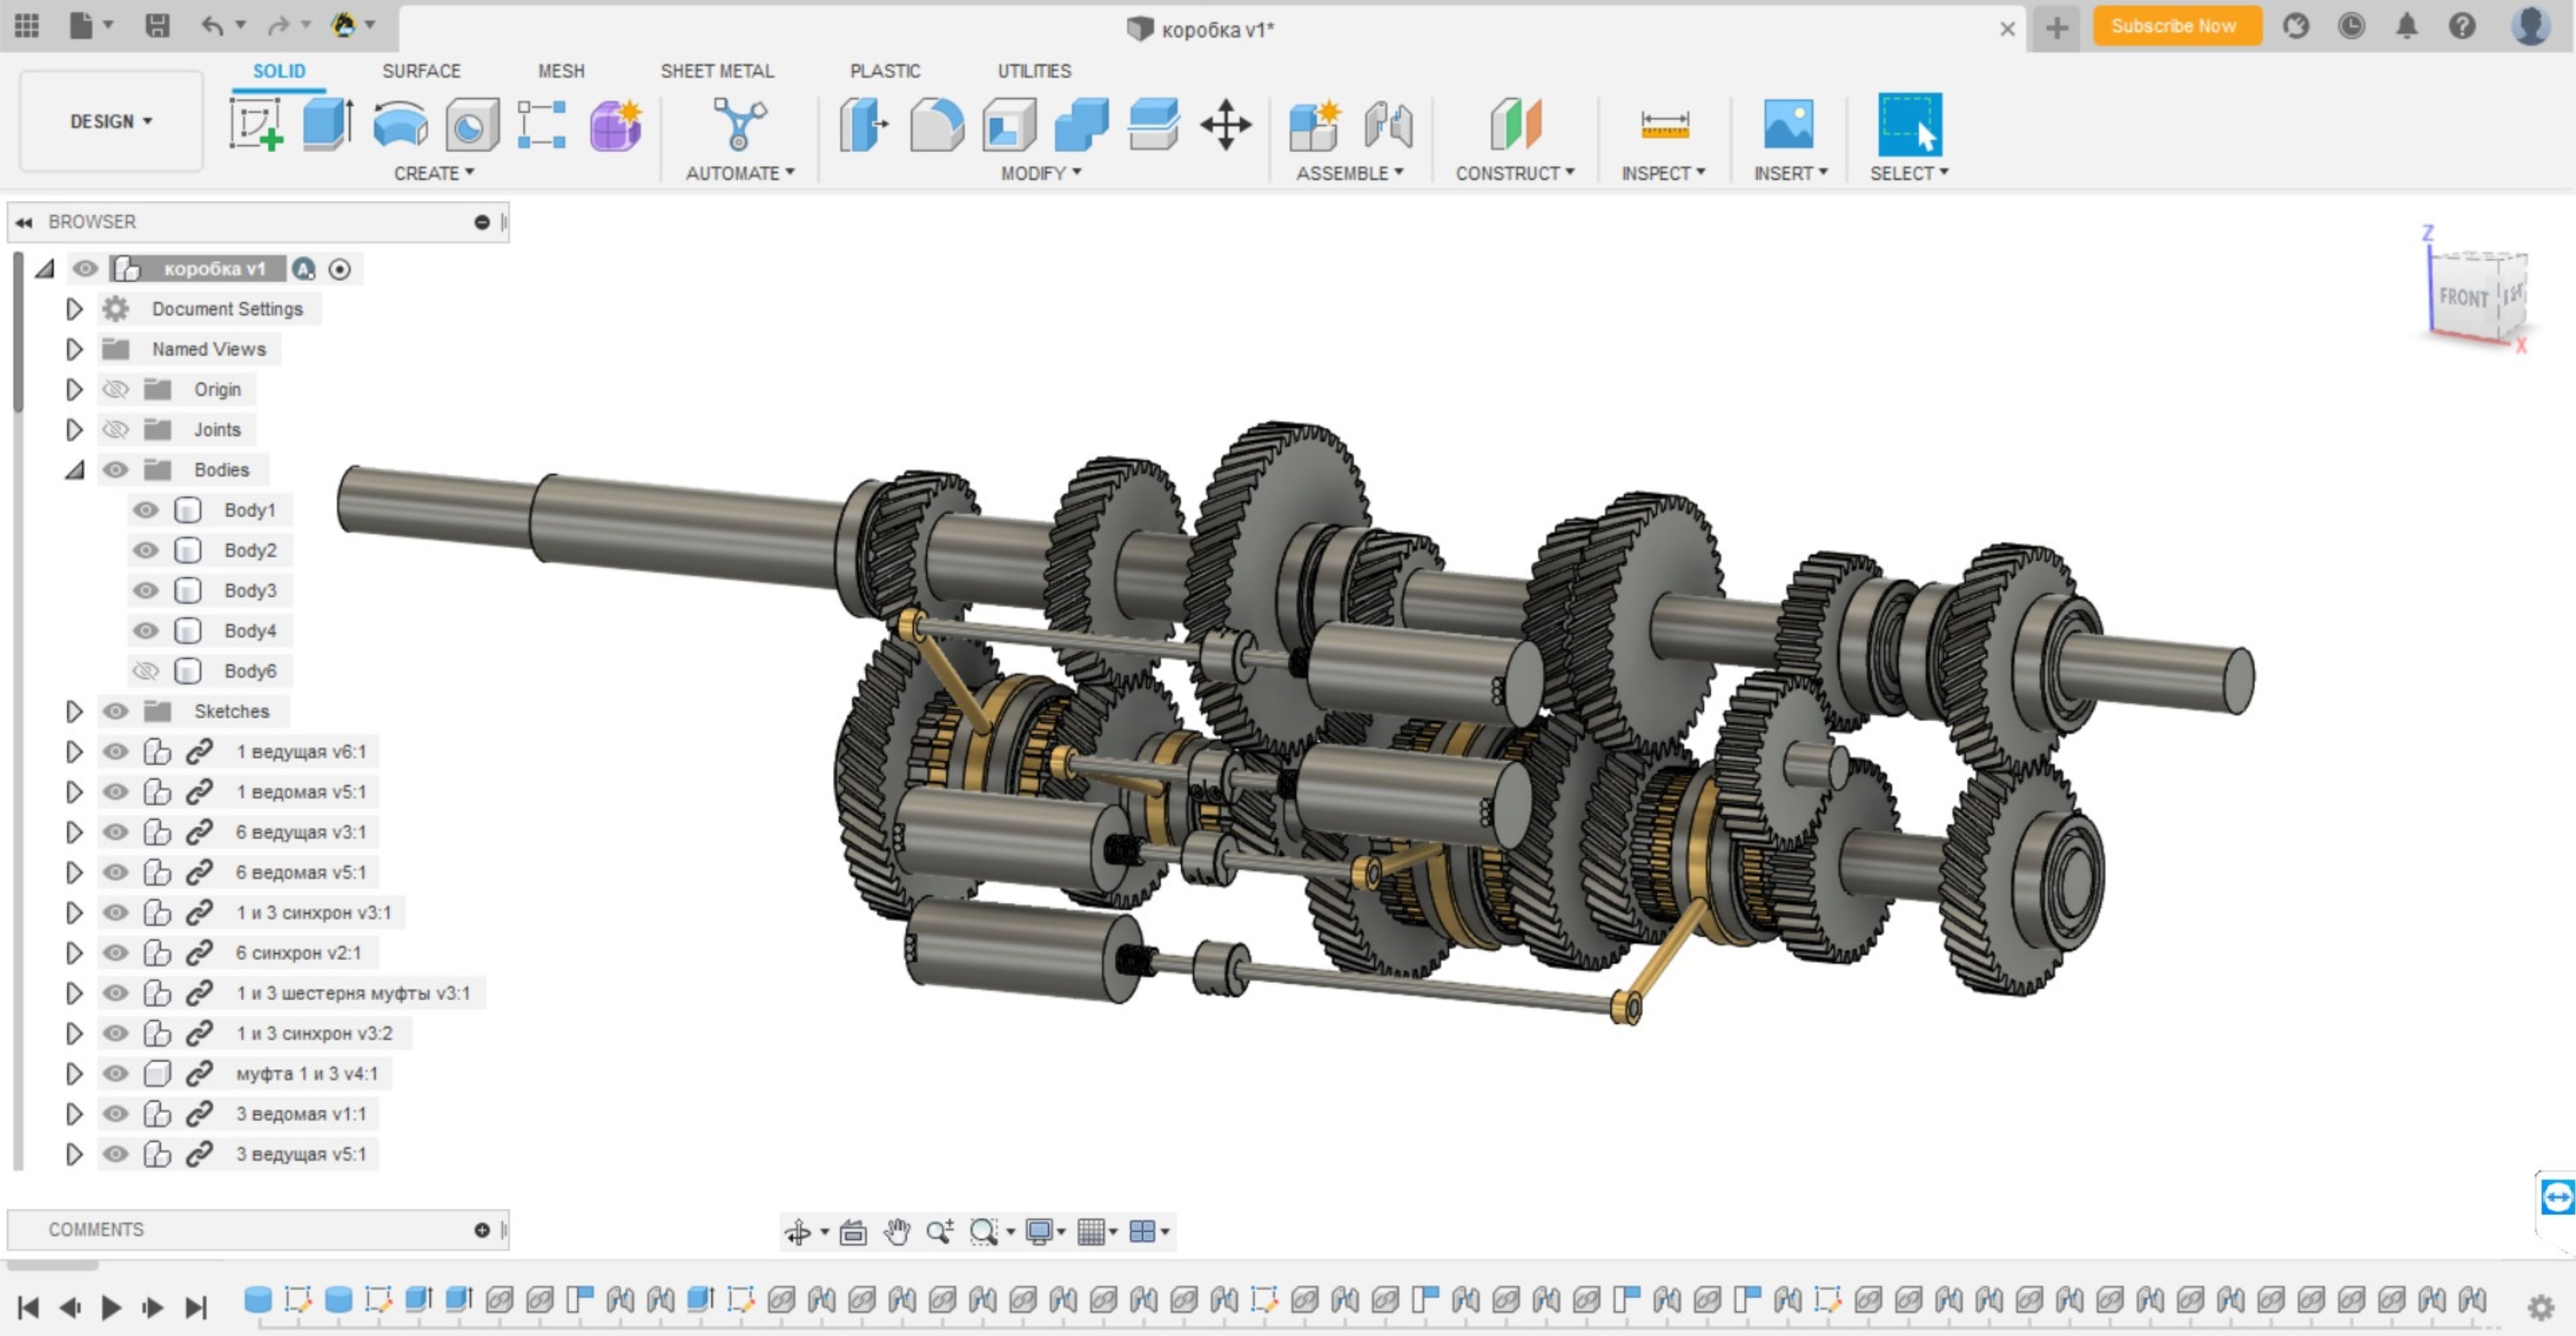Click the Select tool icon
This screenshot has width=2576, height=1336.
point(1910,125)
